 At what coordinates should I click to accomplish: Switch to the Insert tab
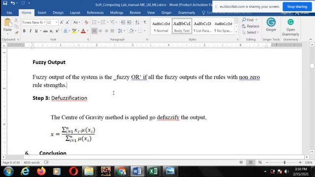click(x=42, y=13)
